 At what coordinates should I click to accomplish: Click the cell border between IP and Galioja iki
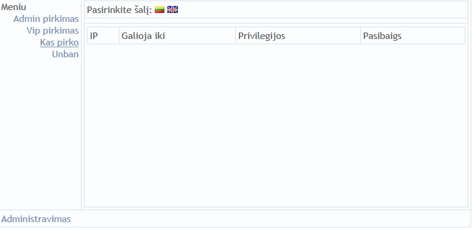pyautogui.click(x=119, y=36)
